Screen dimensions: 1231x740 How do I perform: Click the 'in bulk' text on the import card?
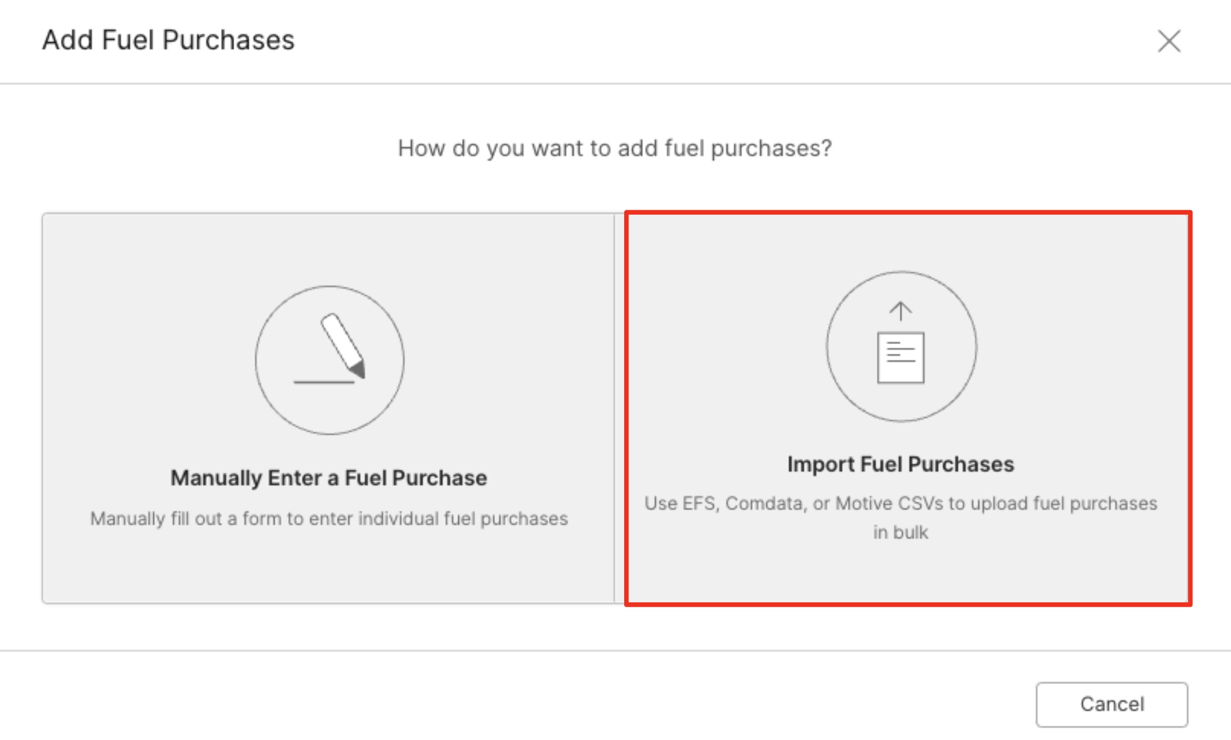click(901, 533)
